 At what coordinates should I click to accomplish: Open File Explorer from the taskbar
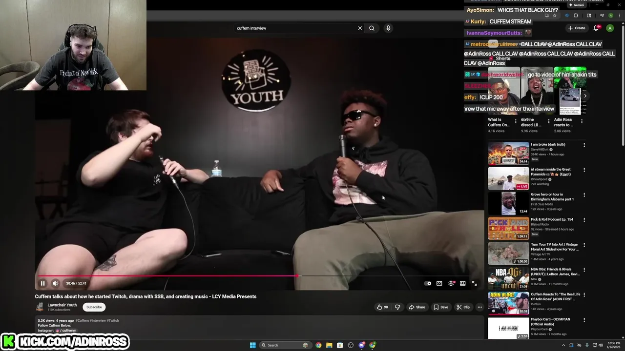[x=329, y=345]
